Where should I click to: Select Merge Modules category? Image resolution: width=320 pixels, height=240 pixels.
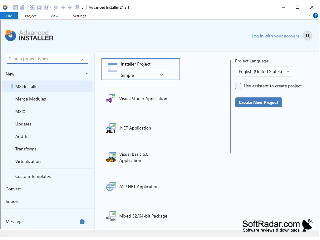[31, 99]
